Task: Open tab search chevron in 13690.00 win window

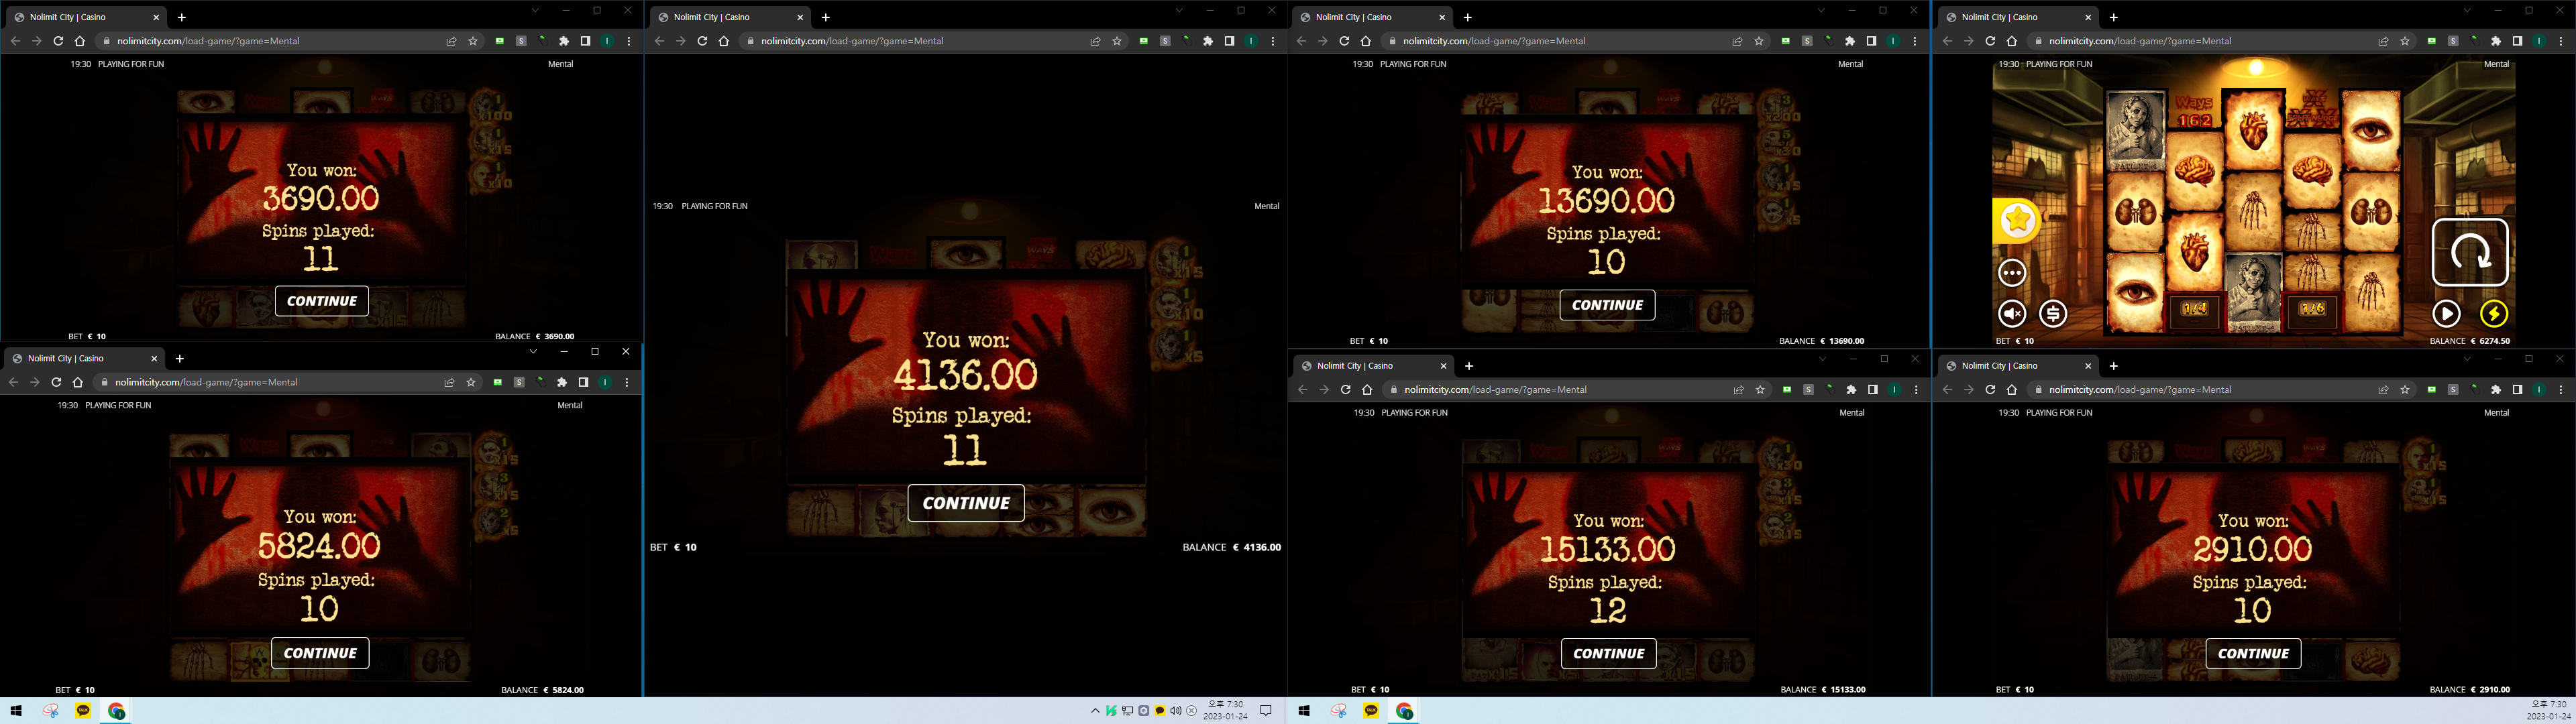Action: coord(1821,11)
